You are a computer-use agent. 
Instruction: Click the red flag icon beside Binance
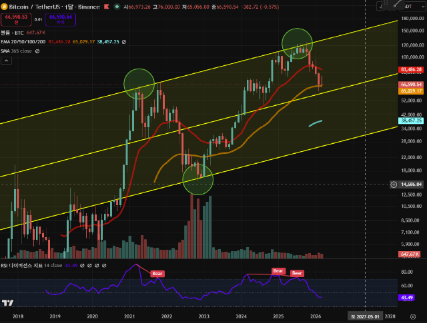[107, 7]
